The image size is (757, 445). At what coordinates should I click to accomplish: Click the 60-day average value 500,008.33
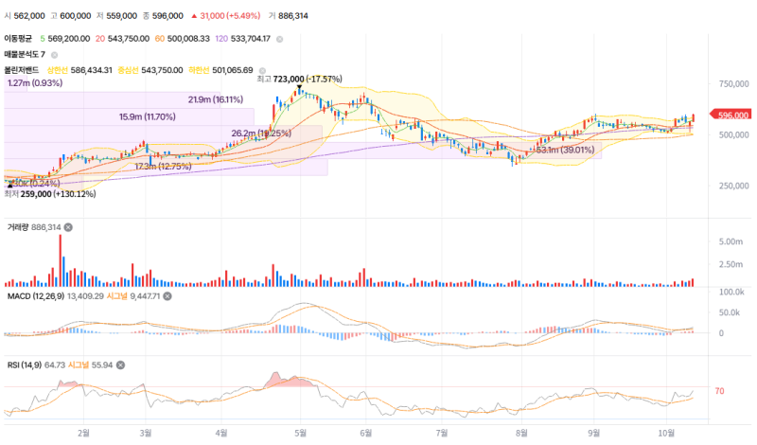coord(188,39)
